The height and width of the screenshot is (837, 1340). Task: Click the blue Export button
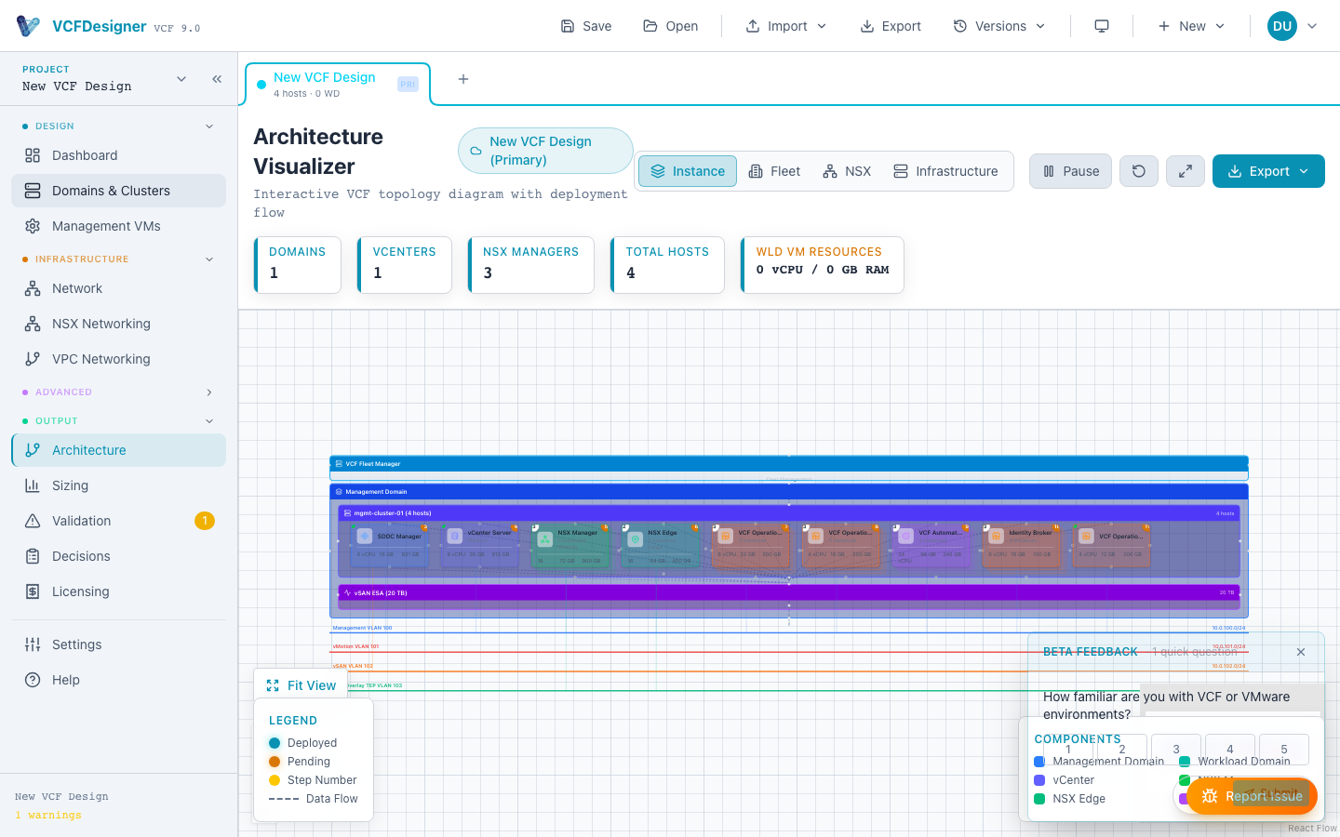pos(1267,171)
